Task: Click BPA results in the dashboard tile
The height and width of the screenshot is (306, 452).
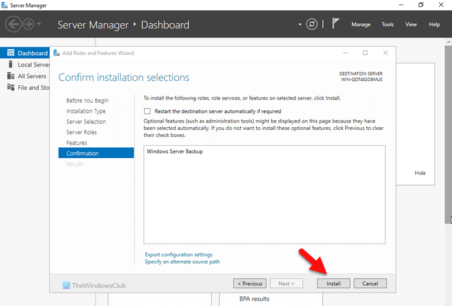Action: [254, 299]
